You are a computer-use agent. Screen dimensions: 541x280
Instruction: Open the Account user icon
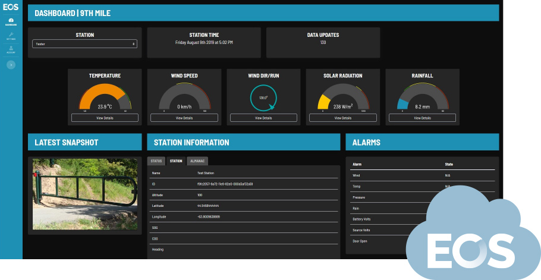(x=11, y=50)
